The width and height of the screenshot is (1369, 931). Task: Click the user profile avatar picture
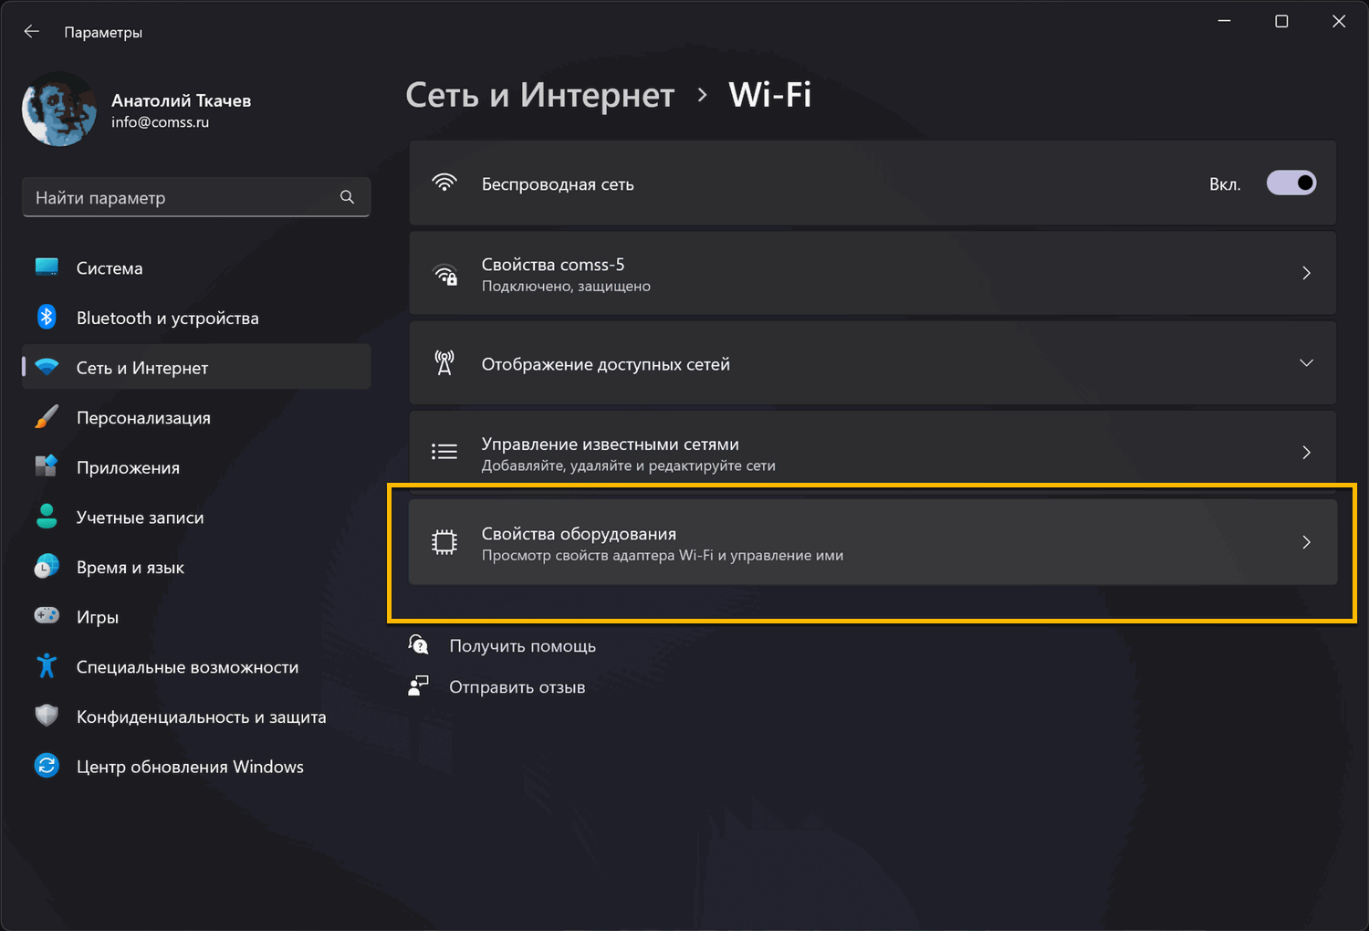tap(59, 110)
